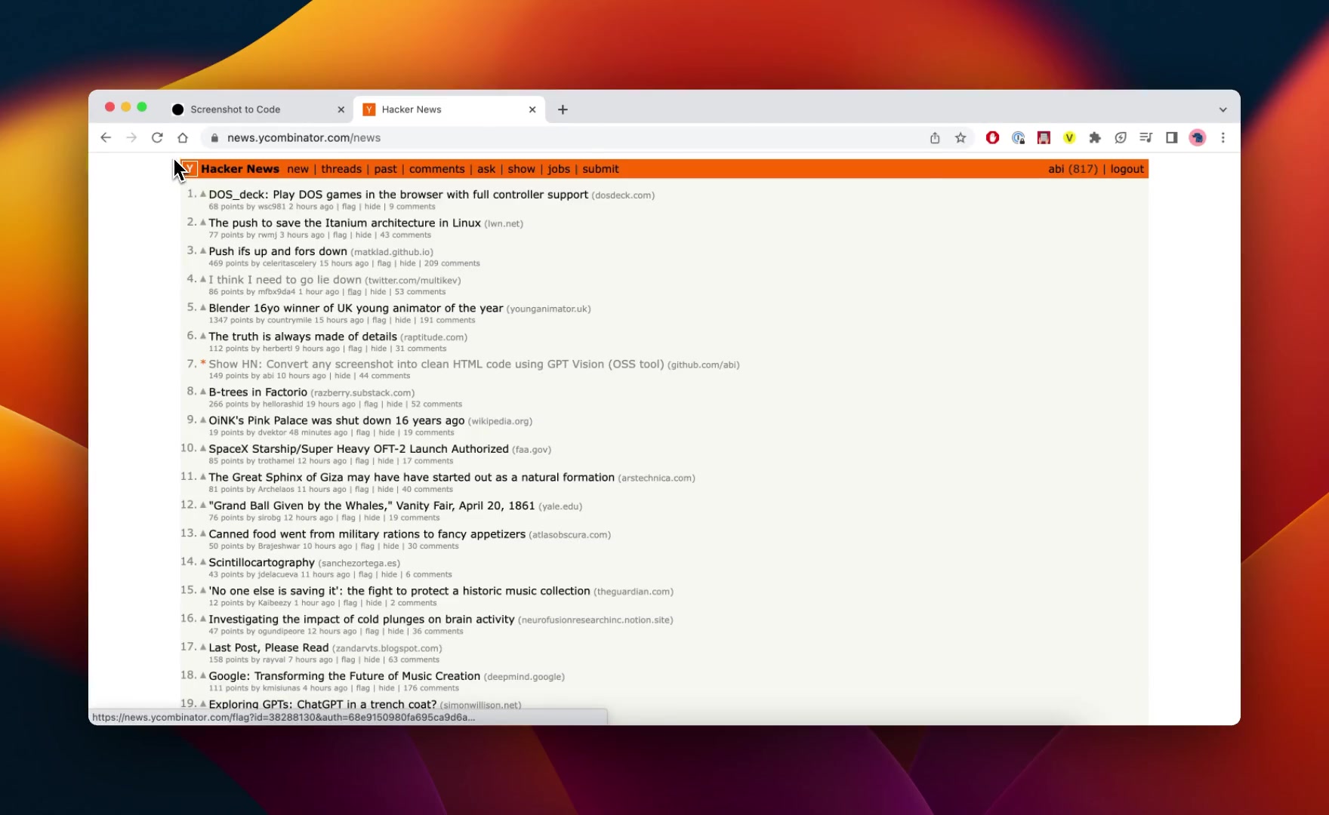Bookmark this page with the star icon
The width and height of the screenshot is (1329, 815).
(x=961, y=137)
